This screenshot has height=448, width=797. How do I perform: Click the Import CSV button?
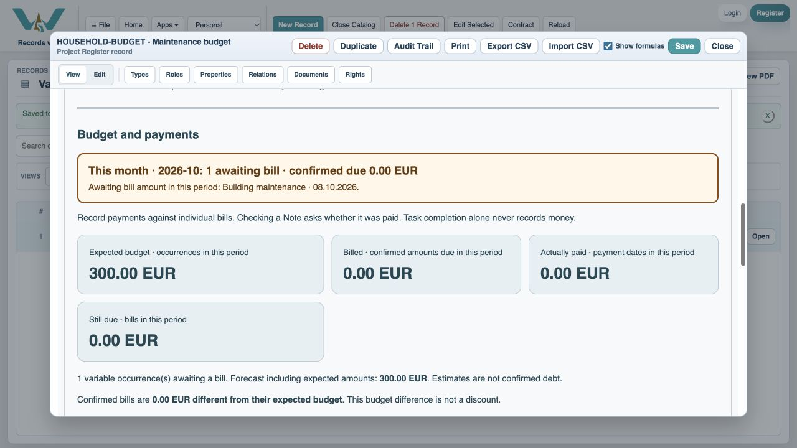[571, 46]
